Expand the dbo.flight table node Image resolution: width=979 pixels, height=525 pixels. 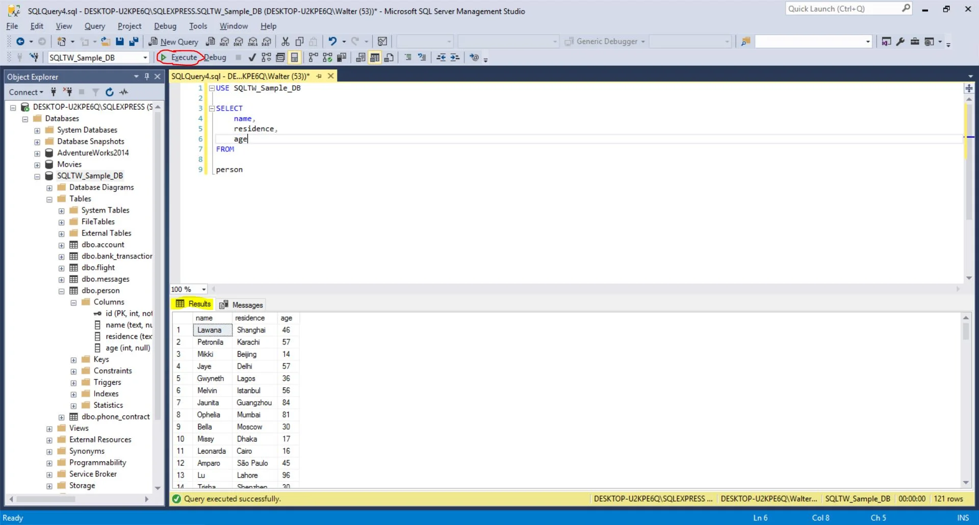coord(62,268)
